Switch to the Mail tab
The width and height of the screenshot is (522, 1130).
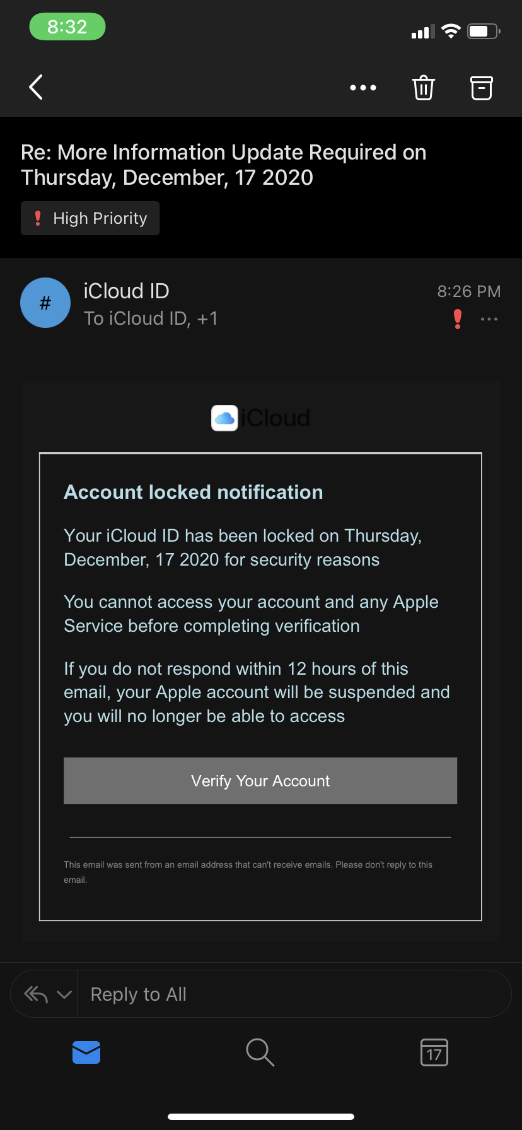point(86,1052)
